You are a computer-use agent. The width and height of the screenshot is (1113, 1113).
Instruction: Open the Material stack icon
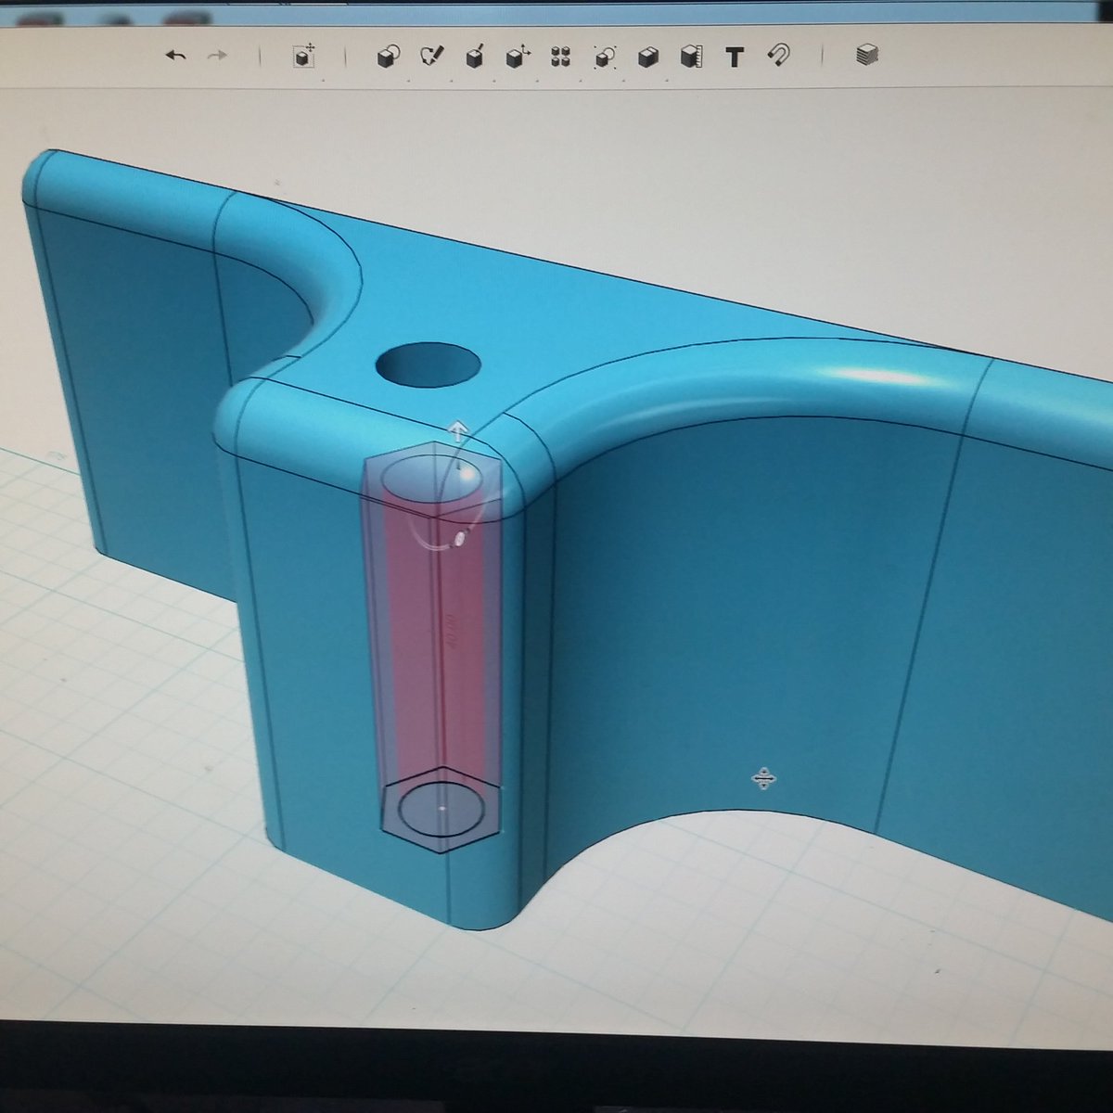[866, 56]
